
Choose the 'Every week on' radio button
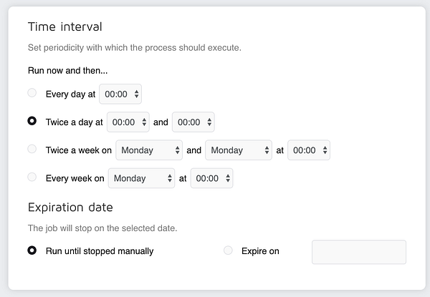pos(32,177)
